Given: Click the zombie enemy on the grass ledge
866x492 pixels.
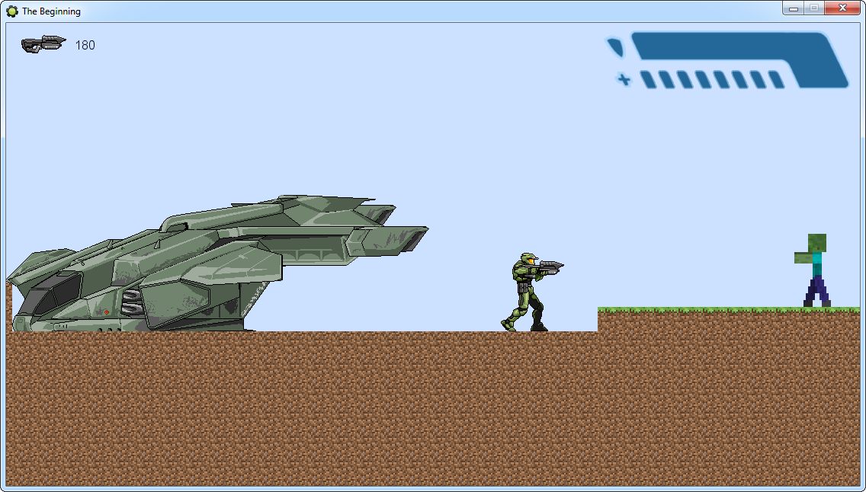Looking at the screenshot, I should [x=813, y=270].
